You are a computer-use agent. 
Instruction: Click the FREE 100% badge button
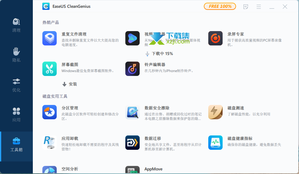[220, 6]
